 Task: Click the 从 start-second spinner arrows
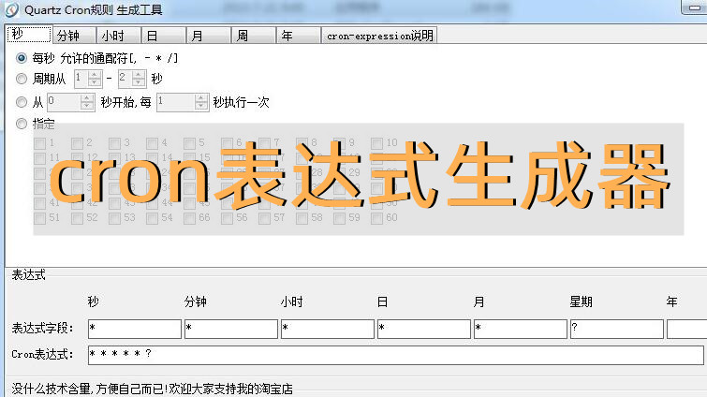[x=87, y=102]
